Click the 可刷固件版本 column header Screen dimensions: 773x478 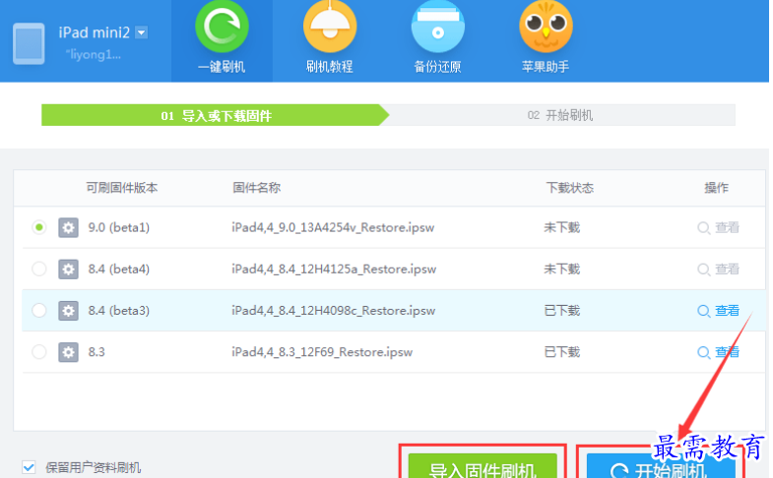(x=122, y=188)
